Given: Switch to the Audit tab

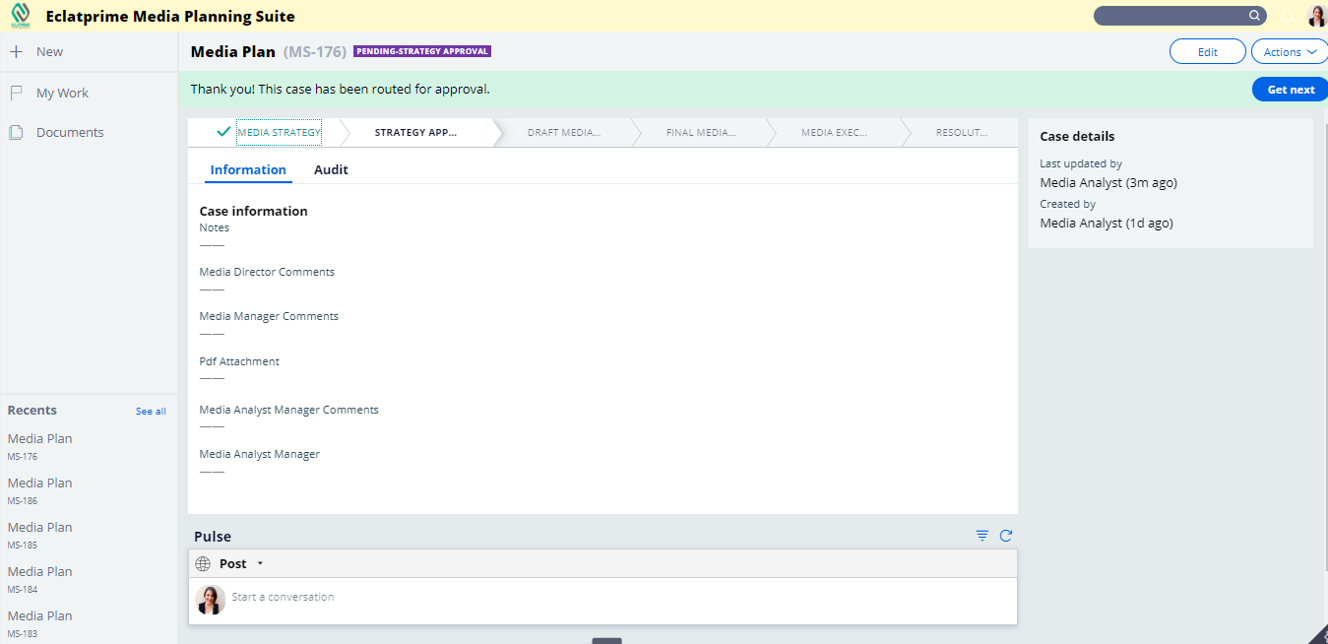Looking at the screenshot, I should [331, 169].
